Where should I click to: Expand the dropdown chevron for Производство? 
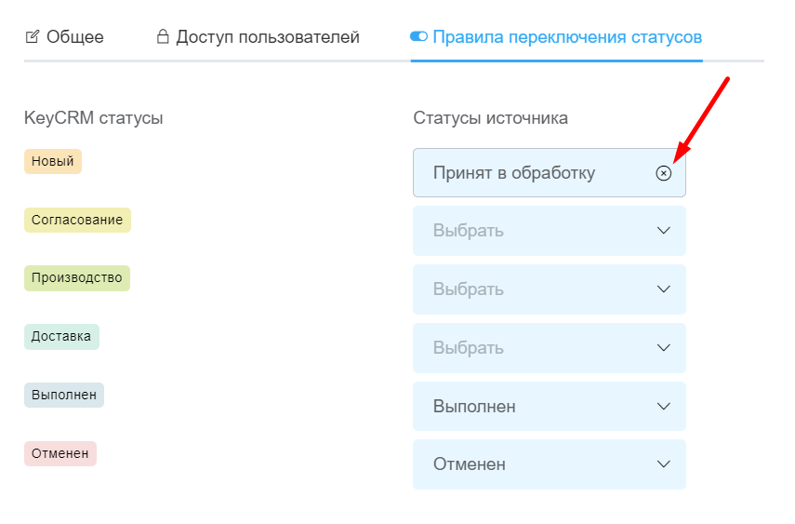[x=663, y=289]
